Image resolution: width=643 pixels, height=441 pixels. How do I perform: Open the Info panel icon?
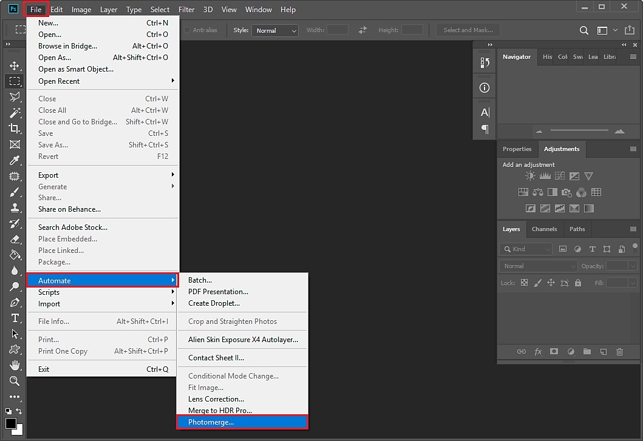[485, 88]
